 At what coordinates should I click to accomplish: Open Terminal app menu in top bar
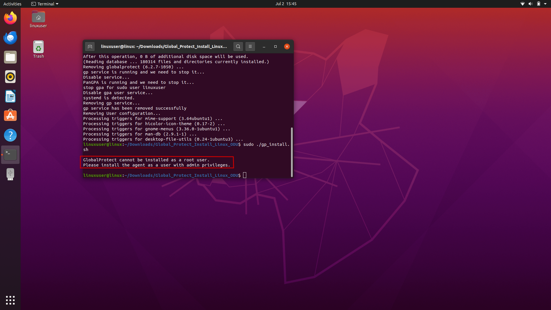pos(45,4)
